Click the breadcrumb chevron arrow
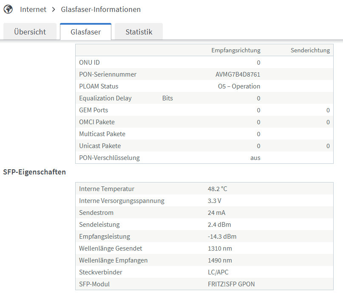The image size is (343, 294). [x=54, y=9]
